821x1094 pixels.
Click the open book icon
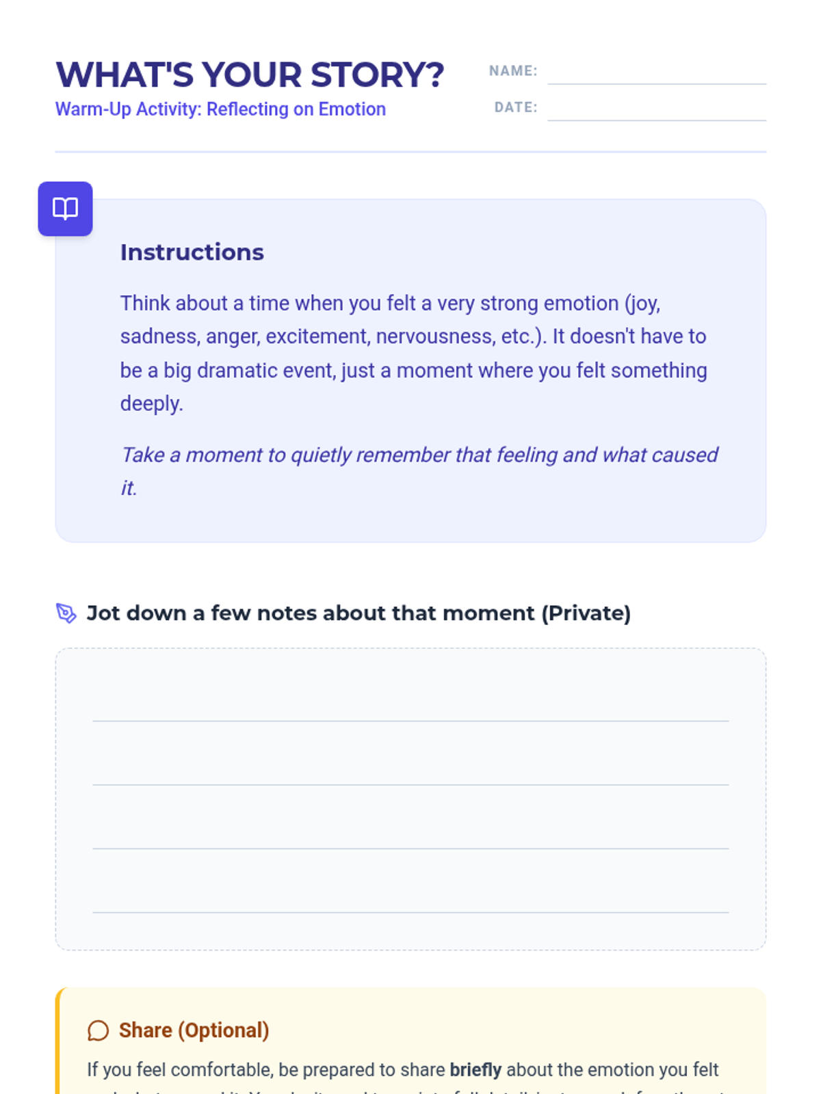(x=65, y=209)
